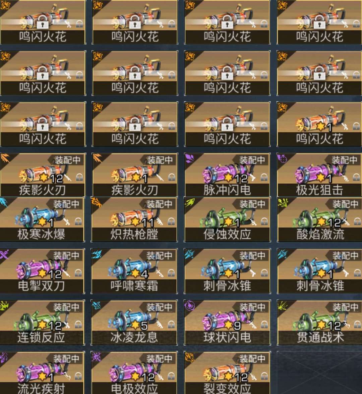Click the 装配中 badge on 极光狙击

pos(345,160)
